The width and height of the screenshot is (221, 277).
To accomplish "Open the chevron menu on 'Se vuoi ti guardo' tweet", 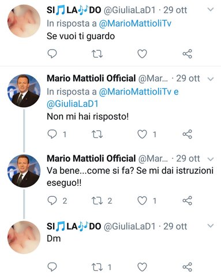I will 211,9.
